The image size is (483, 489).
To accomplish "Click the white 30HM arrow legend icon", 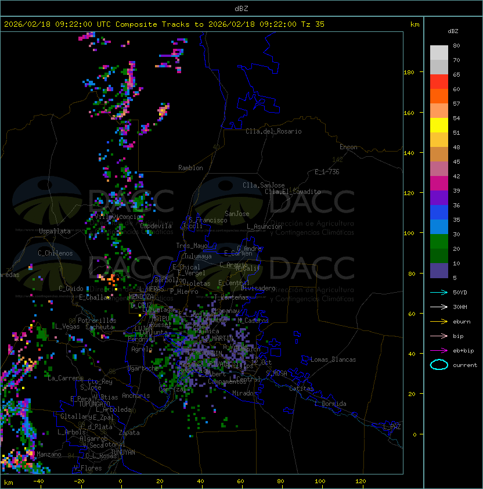I will tap(439, 307).
